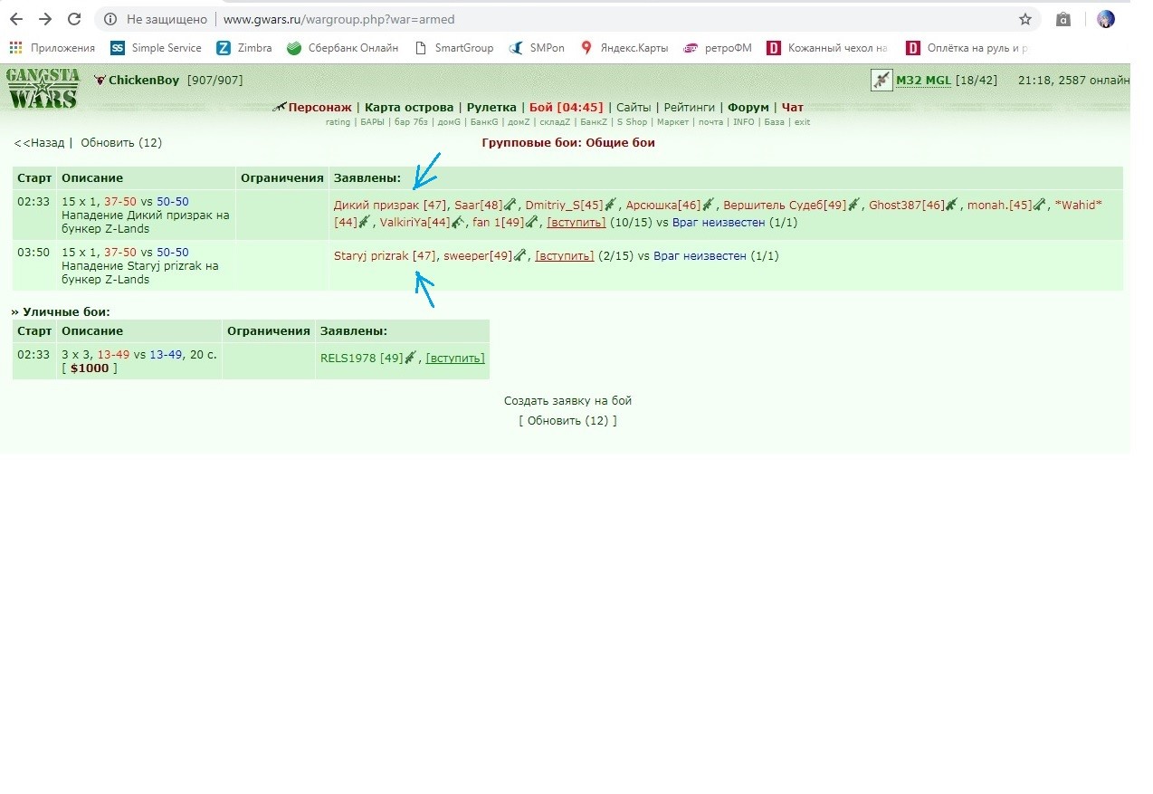
Task: Open Бой [04:45] menu item
Action: click(567, 107)
